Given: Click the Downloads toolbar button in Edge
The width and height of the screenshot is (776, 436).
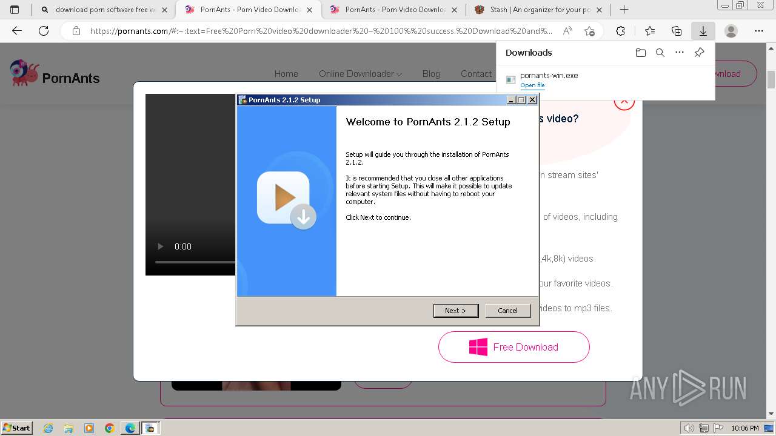Looking at the screenshot, I should click(703, 31).
